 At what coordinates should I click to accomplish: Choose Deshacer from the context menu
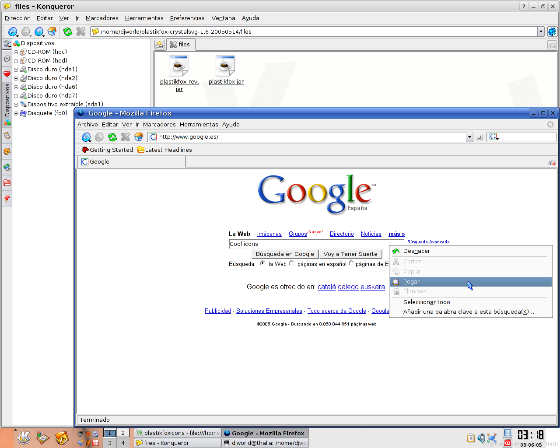point(471,251)
